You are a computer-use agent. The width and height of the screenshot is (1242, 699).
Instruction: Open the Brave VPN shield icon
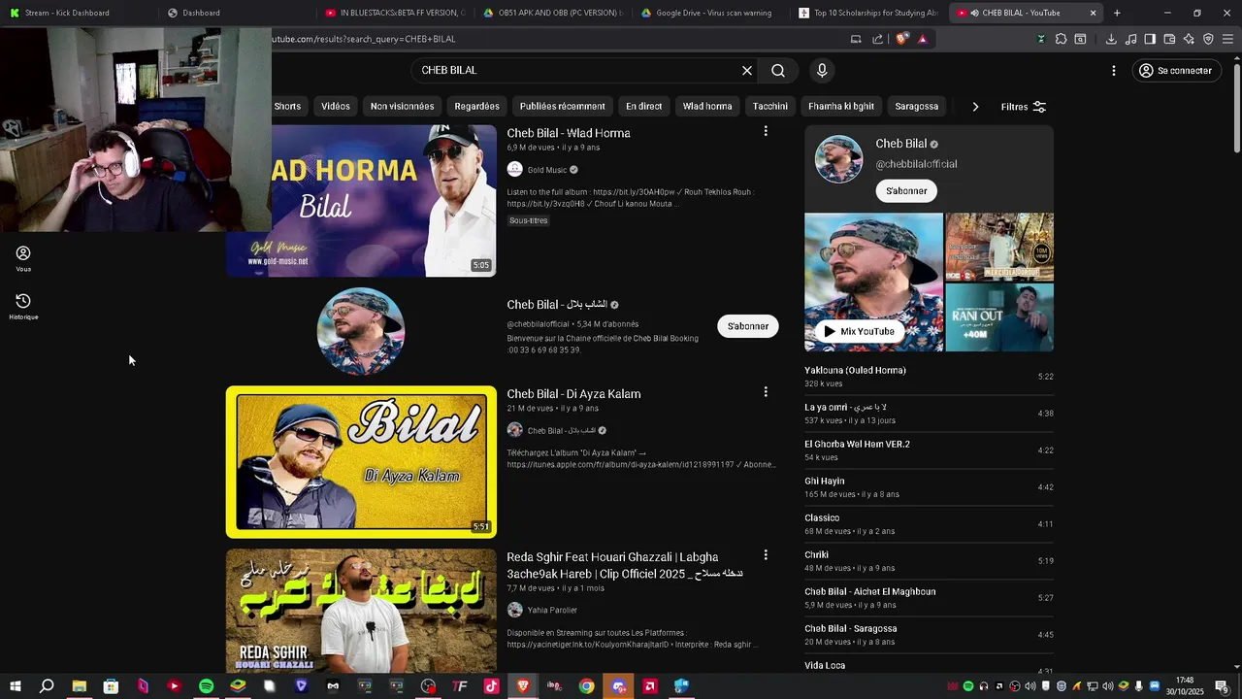pos(1208,39)
